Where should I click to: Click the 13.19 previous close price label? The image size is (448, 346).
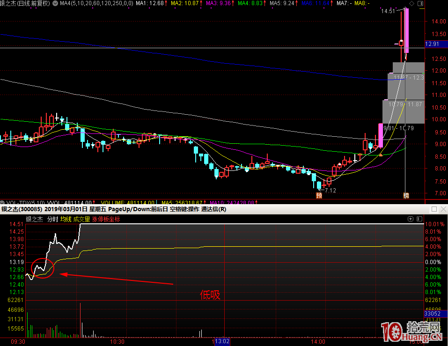(16, 262)
